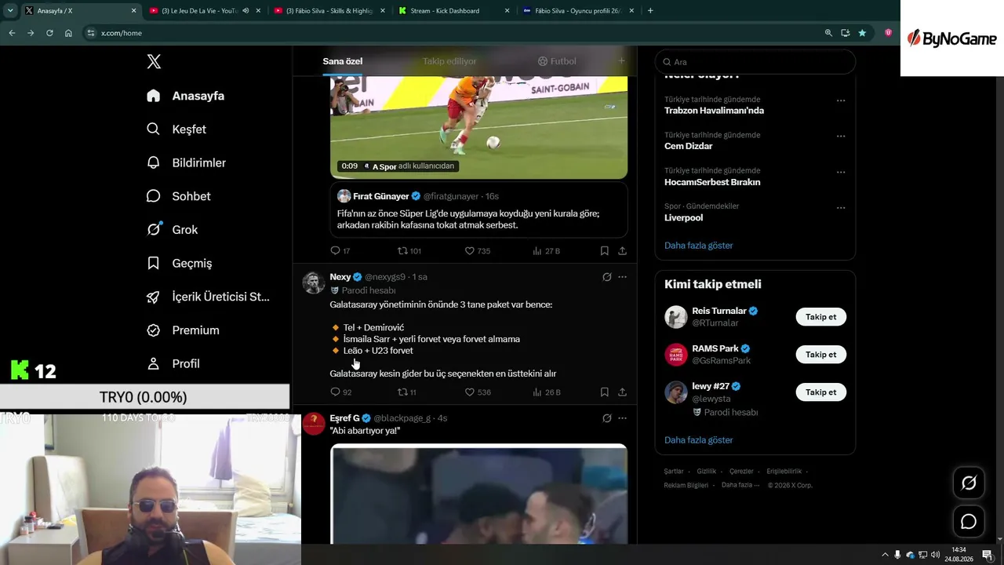Open options for HocamıSerbest Bırakın trend
The width and height of the screenshot is (1004, 565).
pyautogui.click(x=841, y=172)
